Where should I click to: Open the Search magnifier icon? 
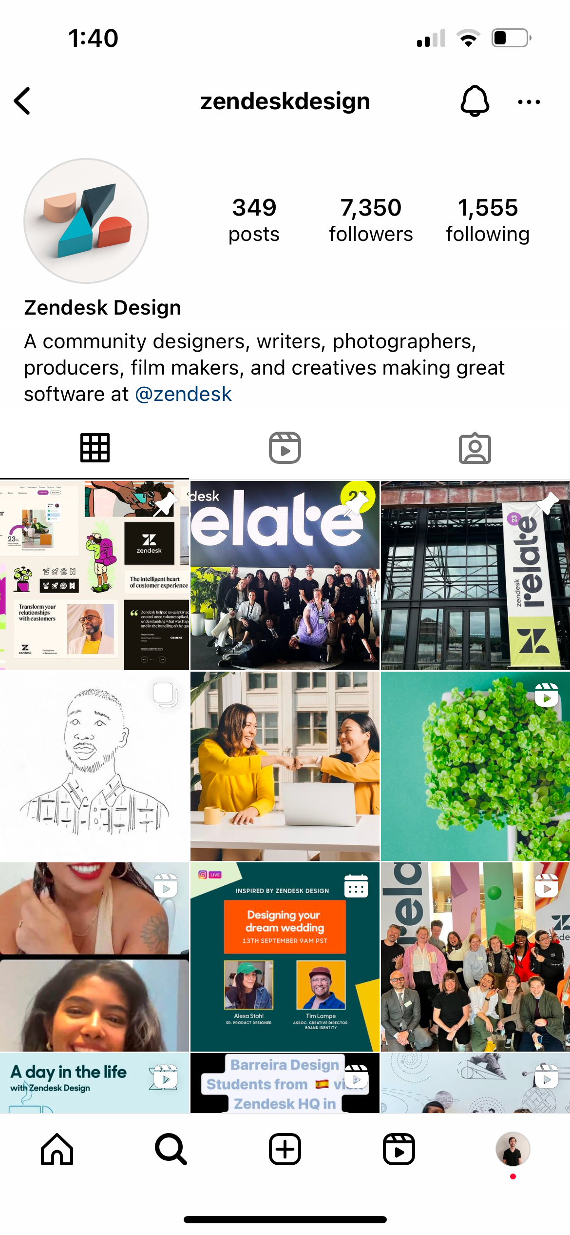click(x=171, y=1149)
